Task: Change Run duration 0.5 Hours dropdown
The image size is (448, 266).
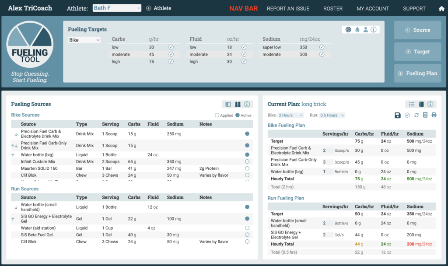Action: 332,115
